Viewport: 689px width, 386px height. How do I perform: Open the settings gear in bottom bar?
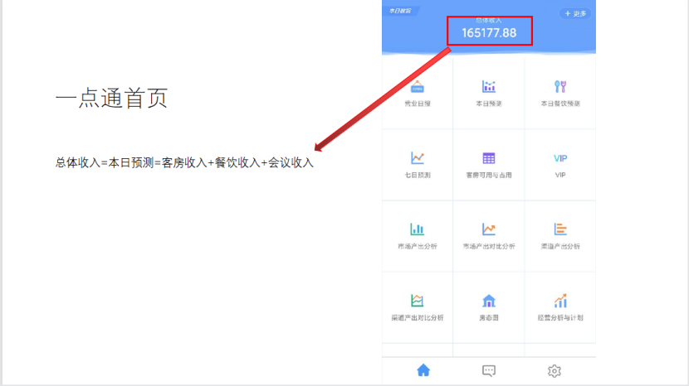[554, 370]
